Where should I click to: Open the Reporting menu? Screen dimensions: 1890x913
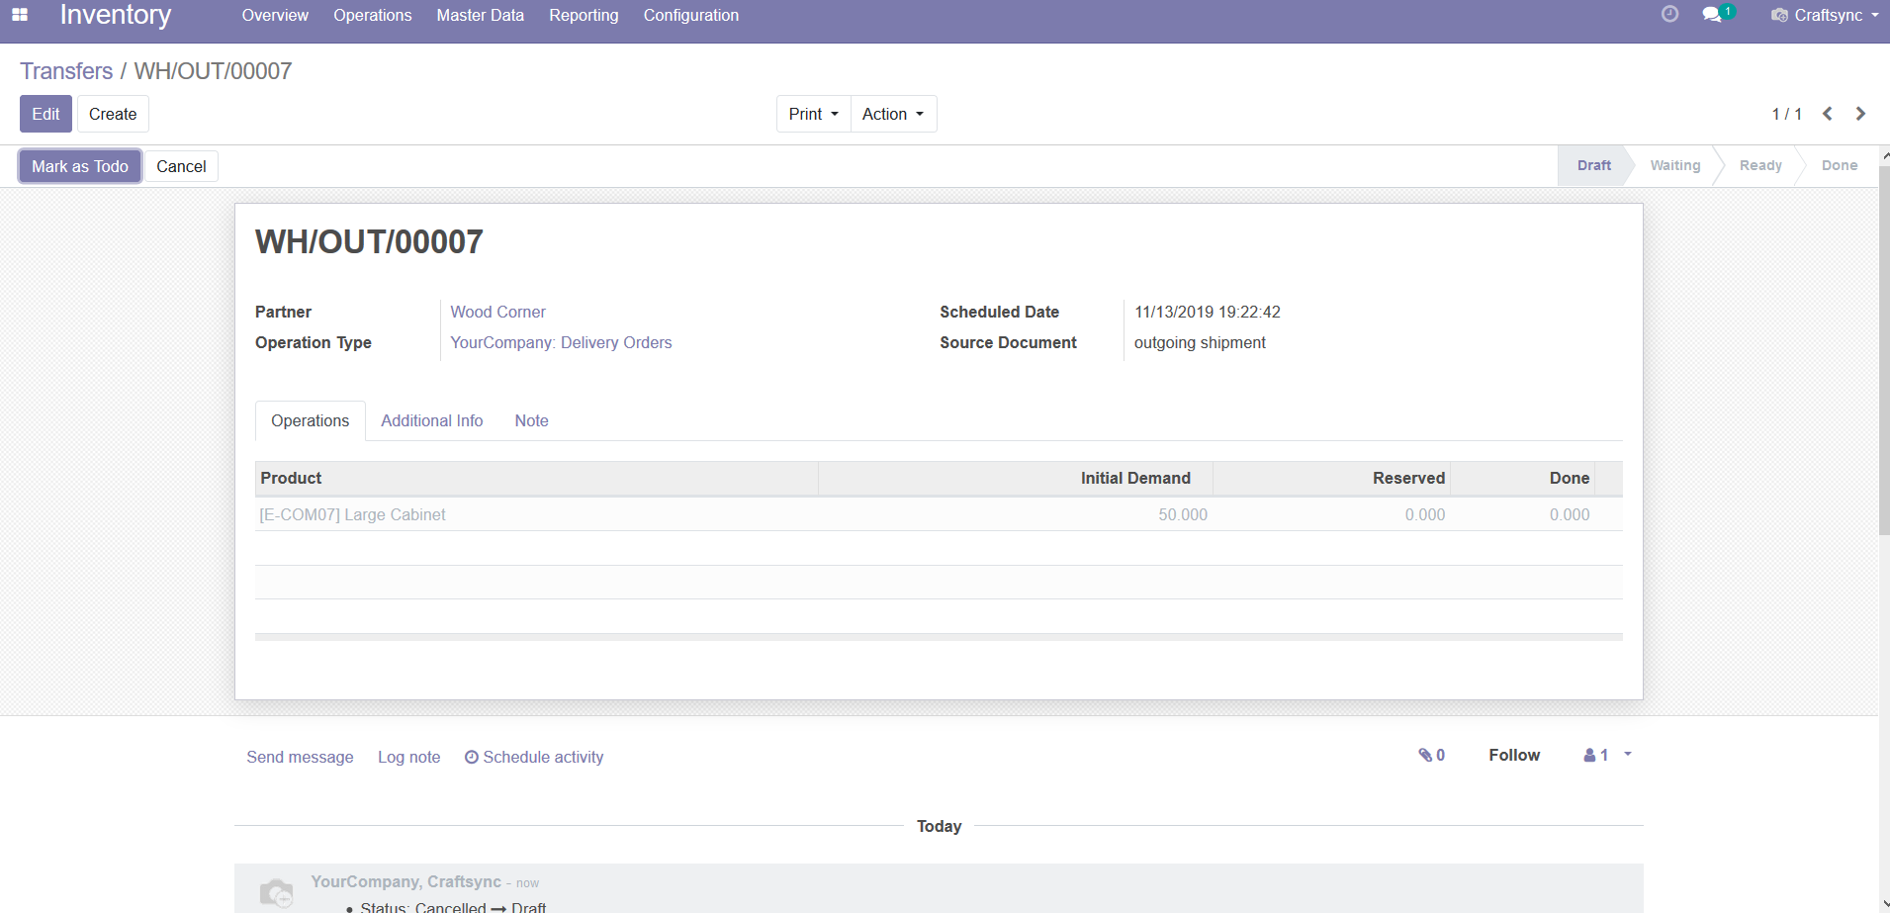584,15
